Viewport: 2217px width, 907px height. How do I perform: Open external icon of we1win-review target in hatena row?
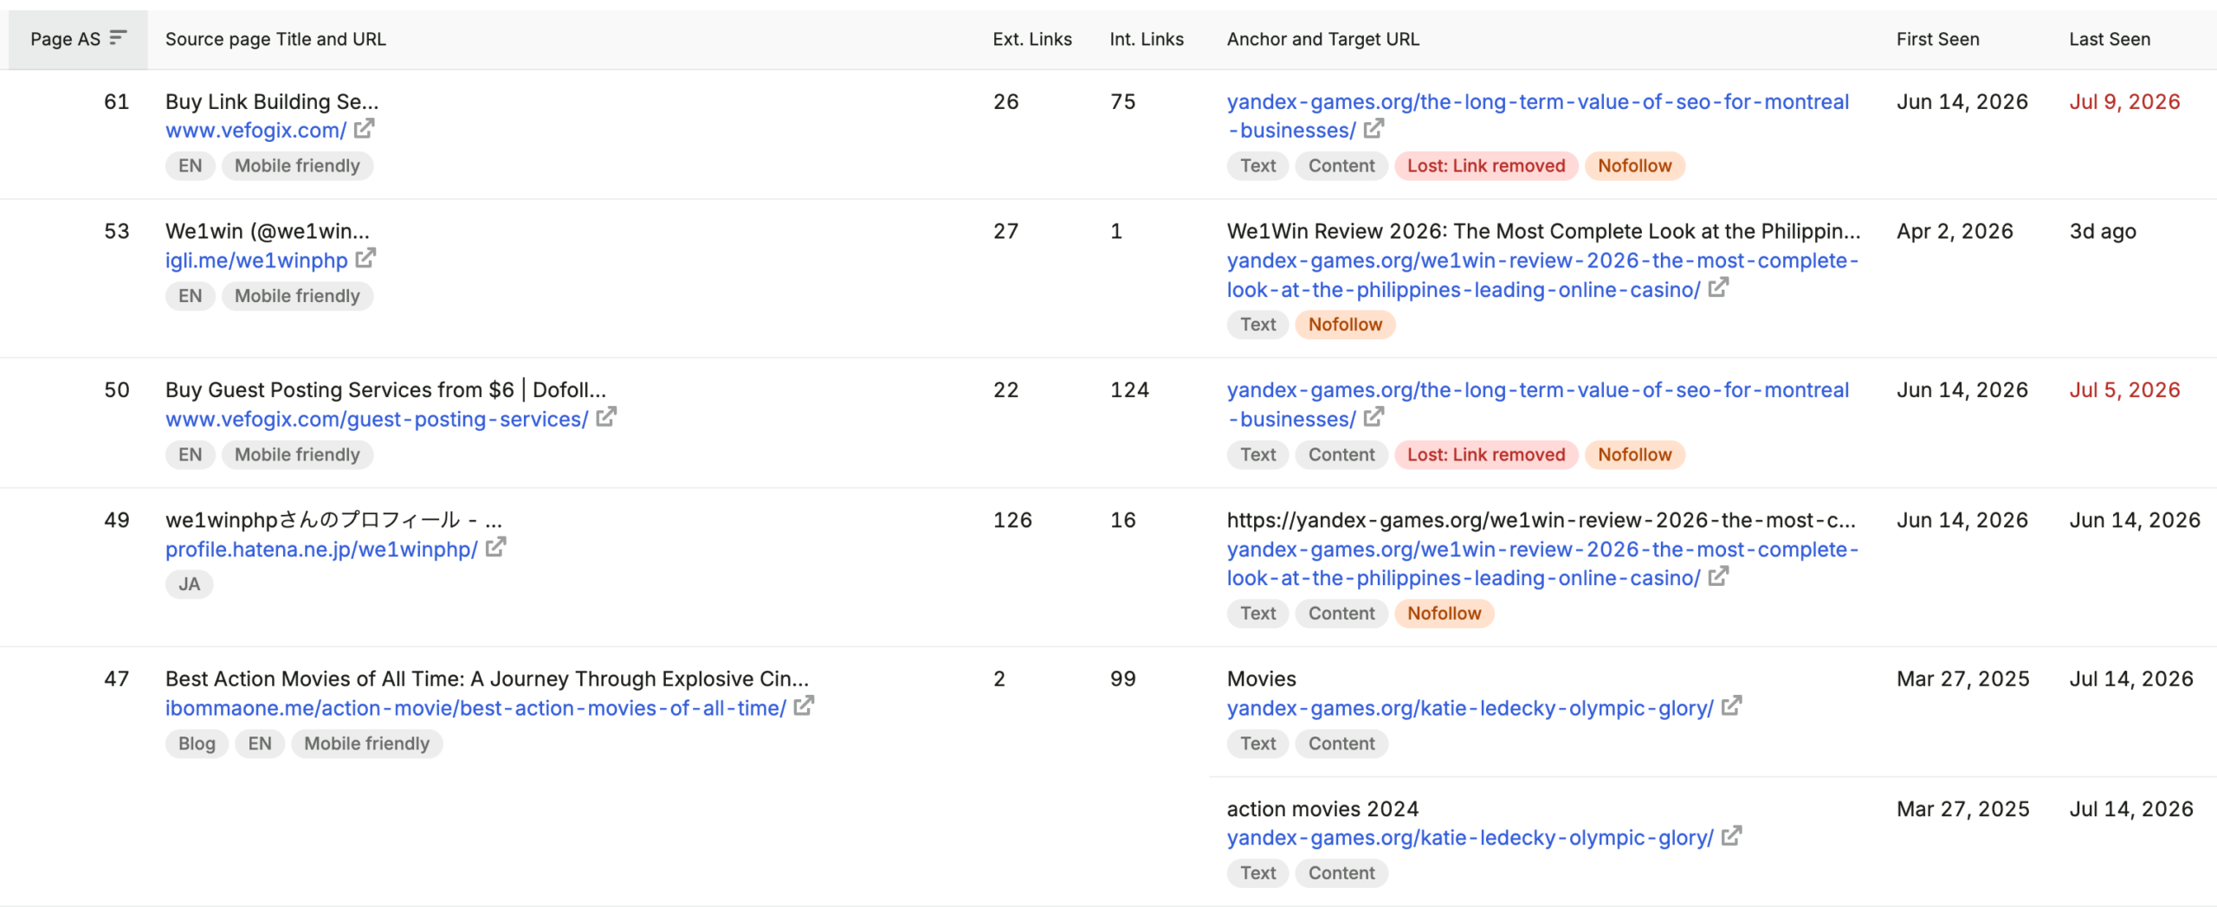pyautogui.click(x=1719, y=576)
